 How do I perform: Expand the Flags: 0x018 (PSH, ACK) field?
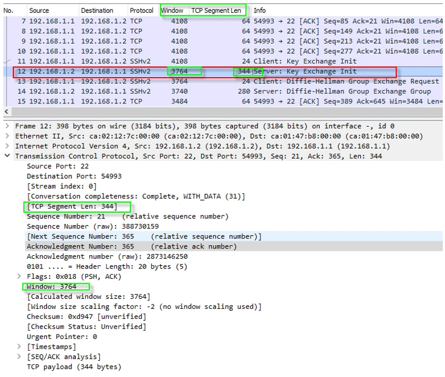click(20, 276)
